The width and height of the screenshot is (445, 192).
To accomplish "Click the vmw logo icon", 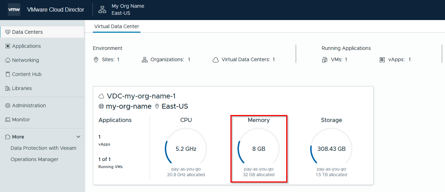I will (14, 9).
